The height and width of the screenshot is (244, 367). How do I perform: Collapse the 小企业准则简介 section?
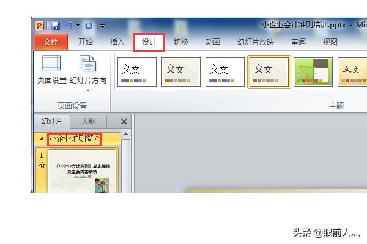click(42, 139)
